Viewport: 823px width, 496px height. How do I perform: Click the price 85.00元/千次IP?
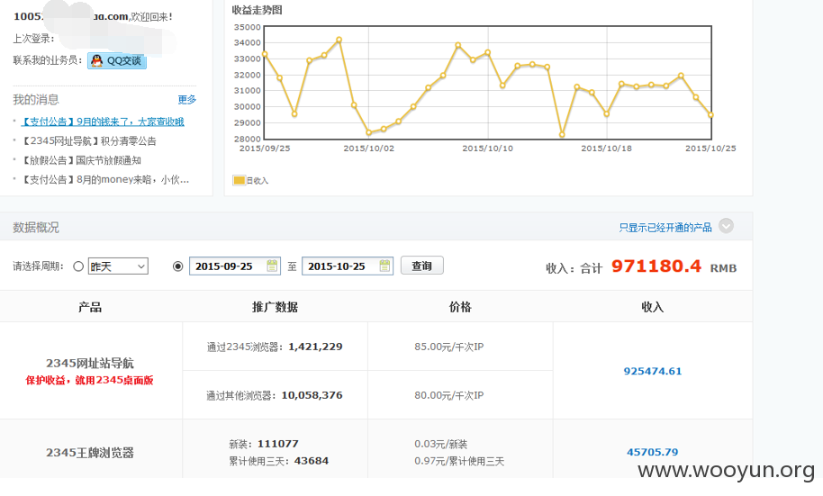(448, 347)
